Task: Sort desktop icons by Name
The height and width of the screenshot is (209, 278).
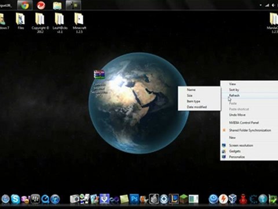Action: coord(199,89)
